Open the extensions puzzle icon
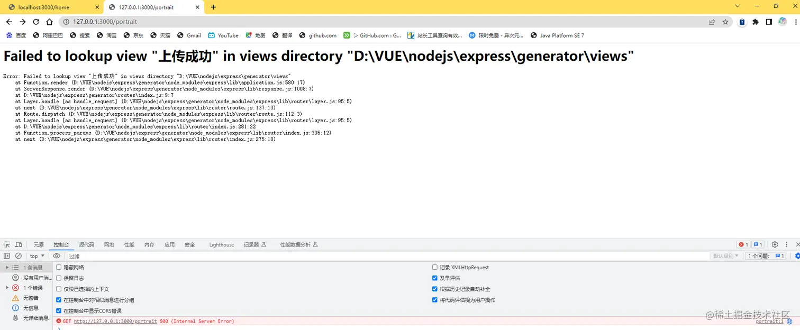Viewport: 800px width, 330px height. [x=756, y=22]
